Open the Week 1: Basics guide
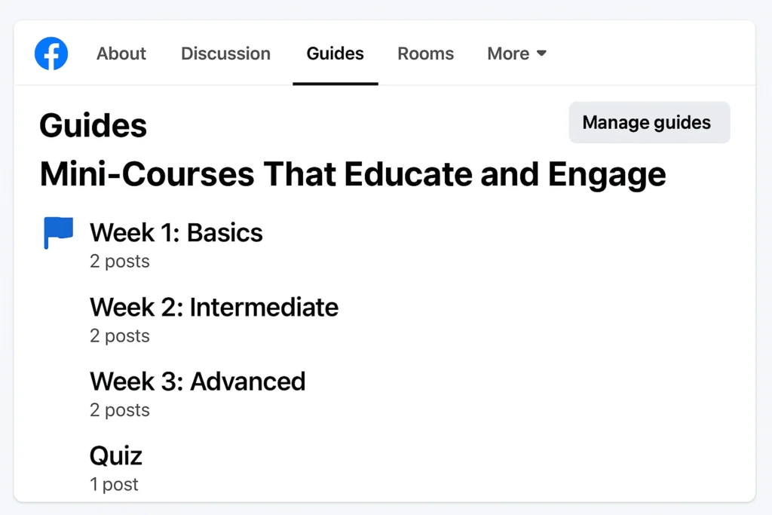 point(176,233)
